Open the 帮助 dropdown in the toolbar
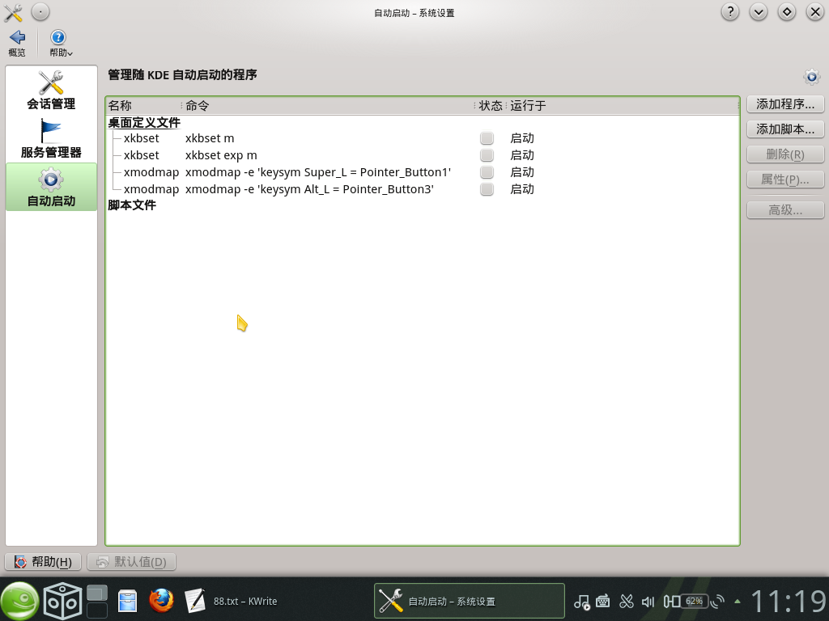Image resolution: width=829 pixels, height=621 pixels. [60, 44]
